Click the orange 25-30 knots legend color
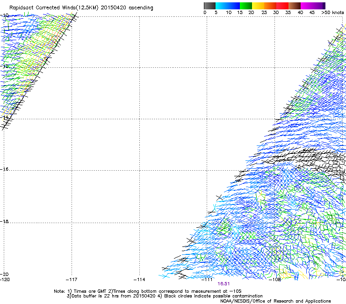 pos(270,6)
